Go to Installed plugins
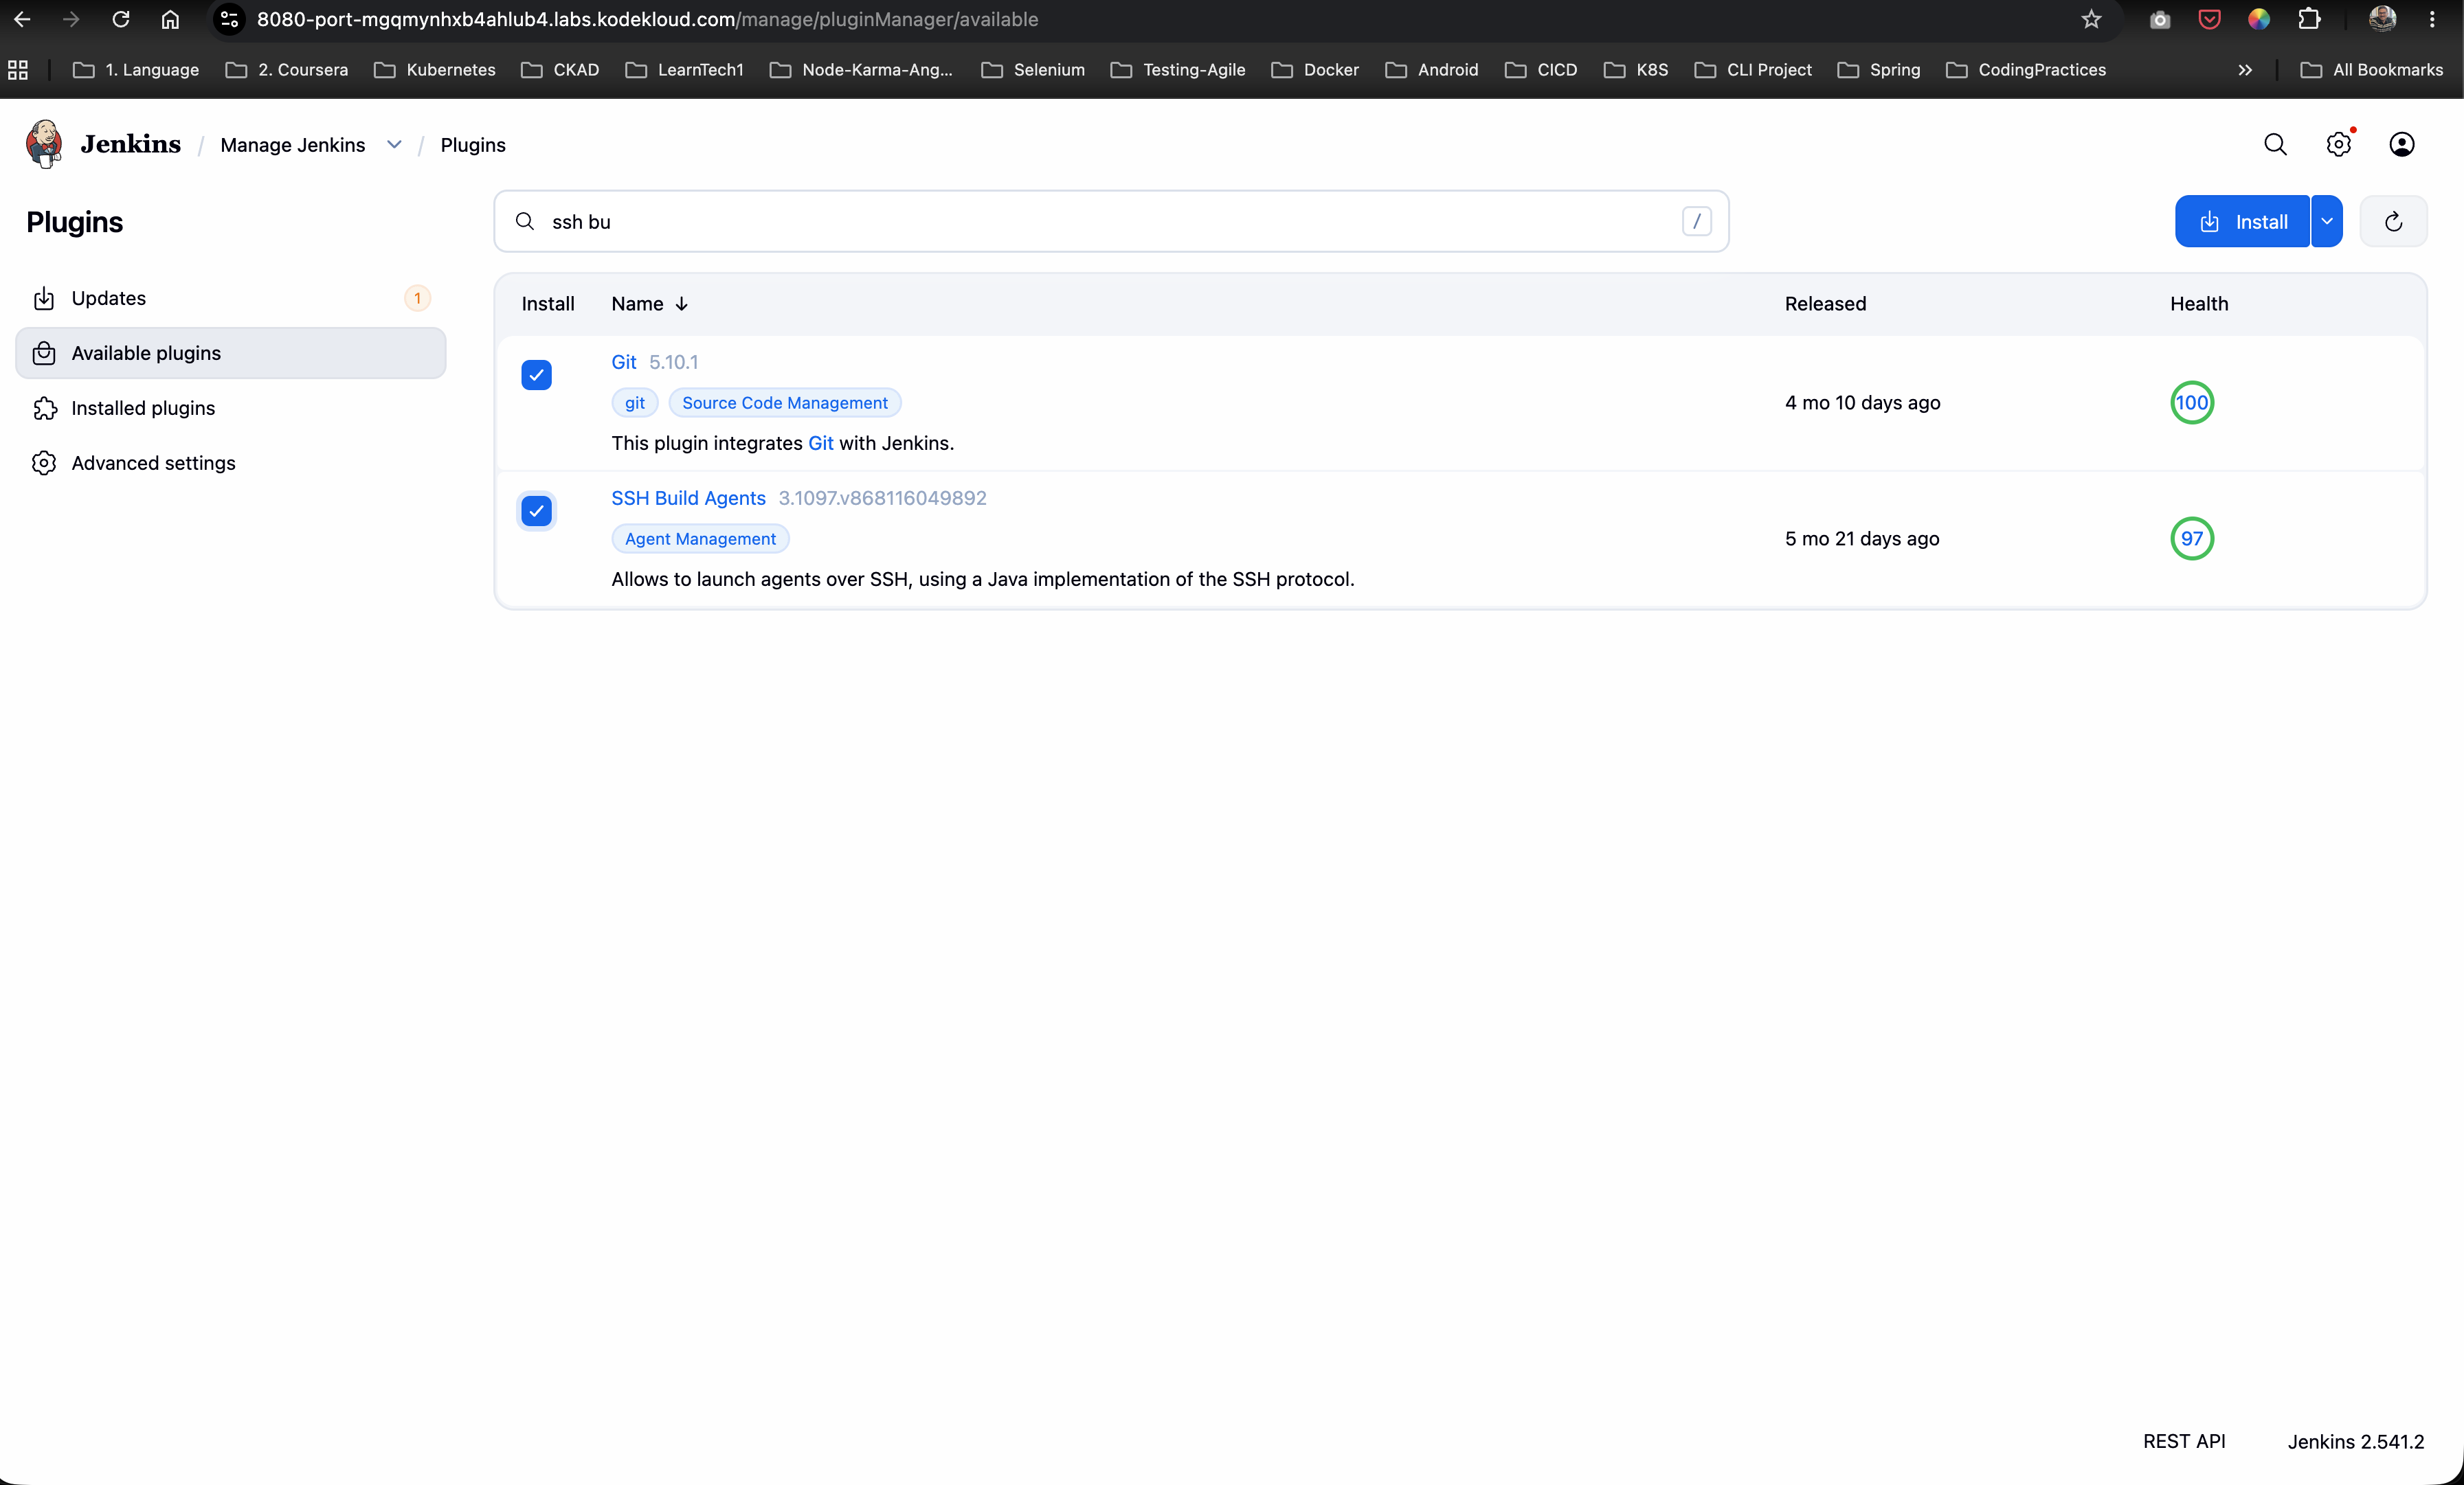Viewport: 2464px width, 1485px height. tap(231, 409)
